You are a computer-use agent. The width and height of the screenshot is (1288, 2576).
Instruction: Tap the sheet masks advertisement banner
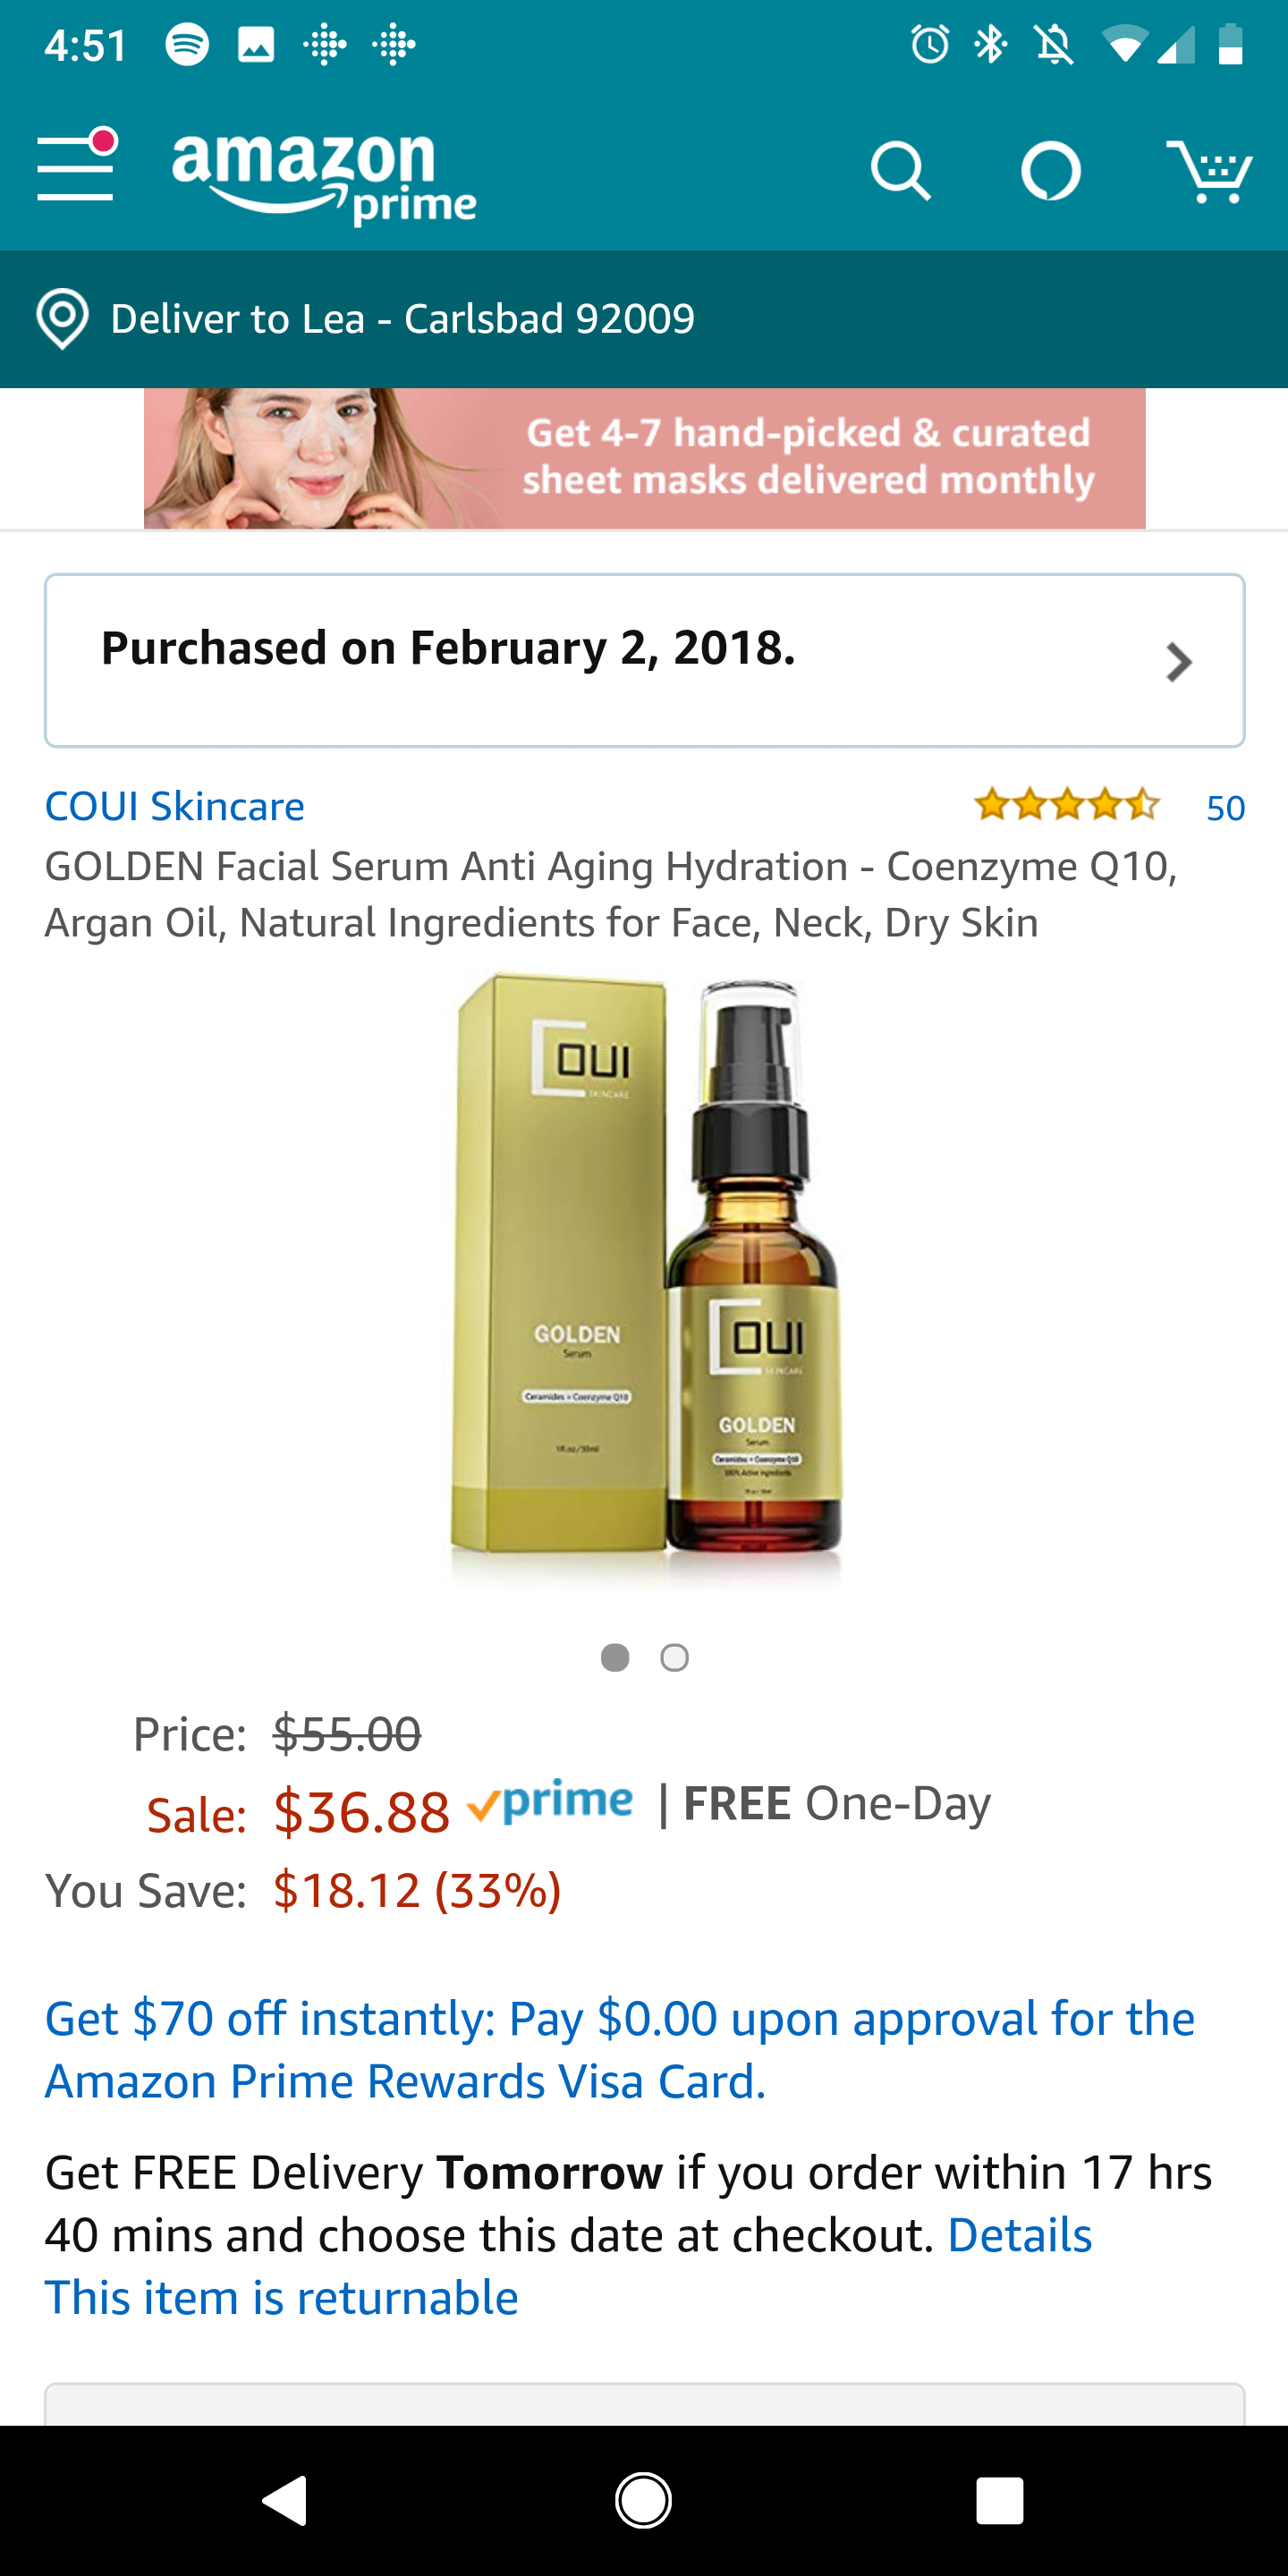[x=644, y=458]
